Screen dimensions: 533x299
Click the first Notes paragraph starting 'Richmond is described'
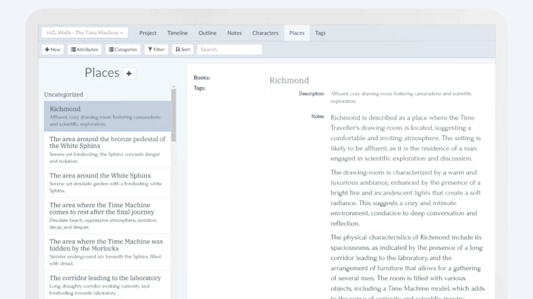tap(406, 138)
